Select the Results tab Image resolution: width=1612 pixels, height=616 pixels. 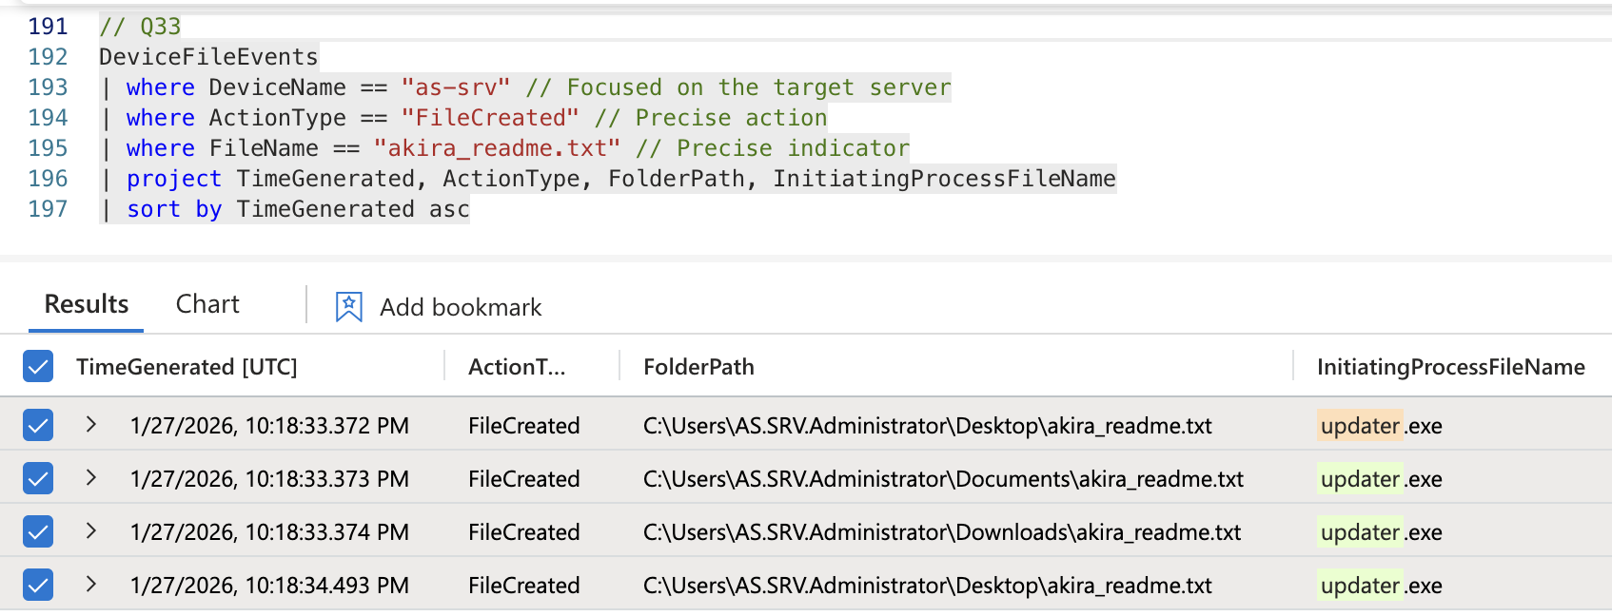click(87, 304)
